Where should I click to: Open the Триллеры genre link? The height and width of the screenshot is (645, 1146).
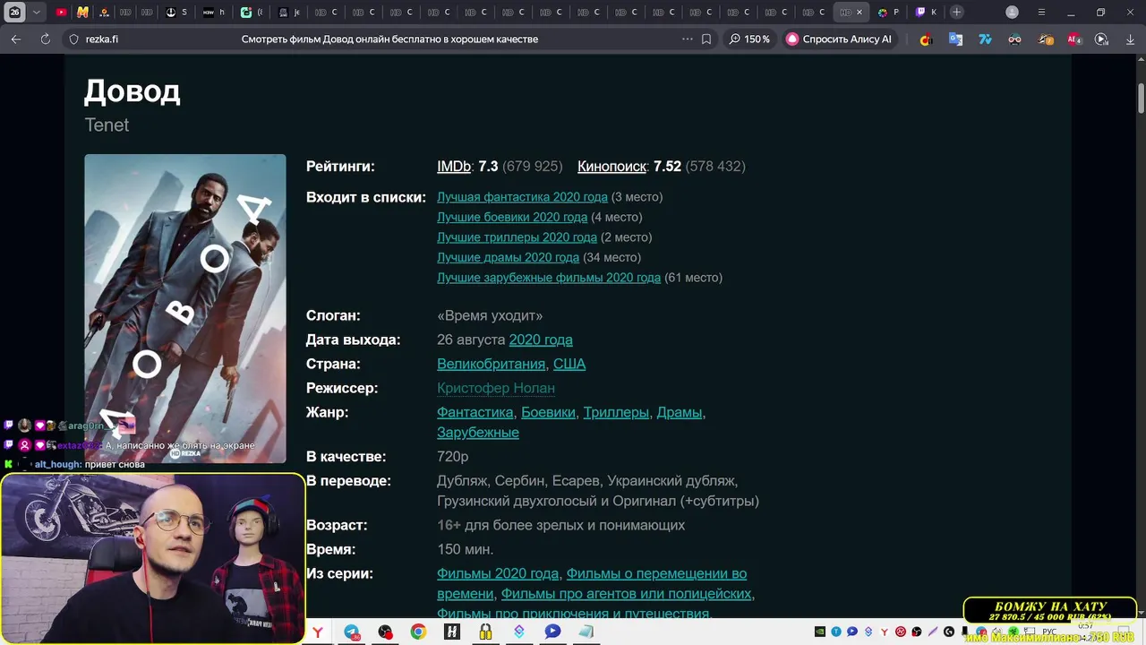(616, 412)
